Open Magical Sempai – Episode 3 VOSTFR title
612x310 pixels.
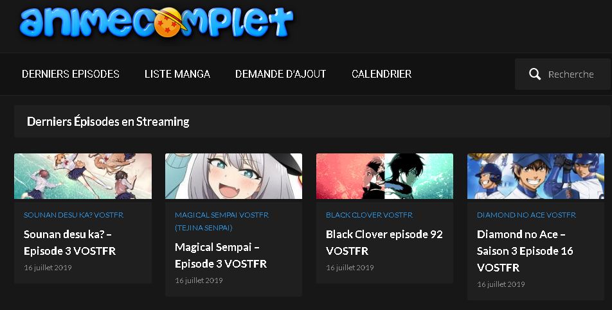pyautogui.click(x=221, y=255)
